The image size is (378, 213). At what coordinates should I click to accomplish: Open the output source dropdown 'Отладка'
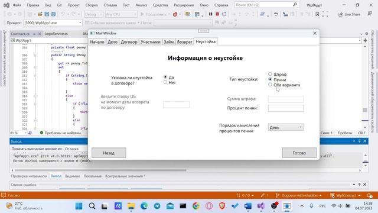[76, 149]
